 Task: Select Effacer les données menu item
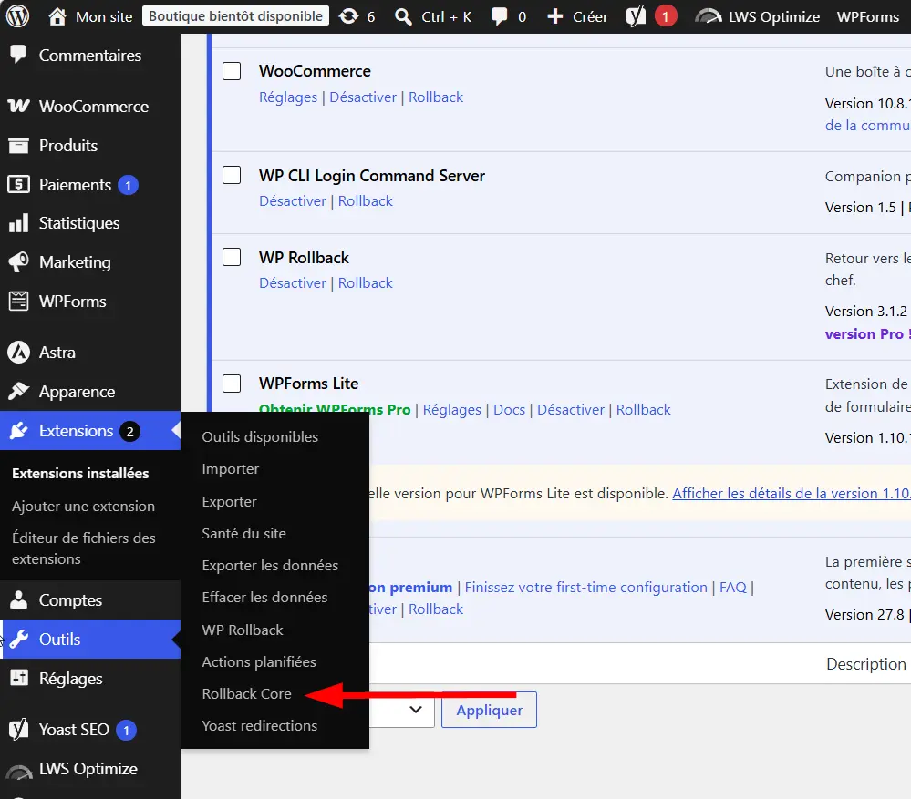tap(264, 597)
